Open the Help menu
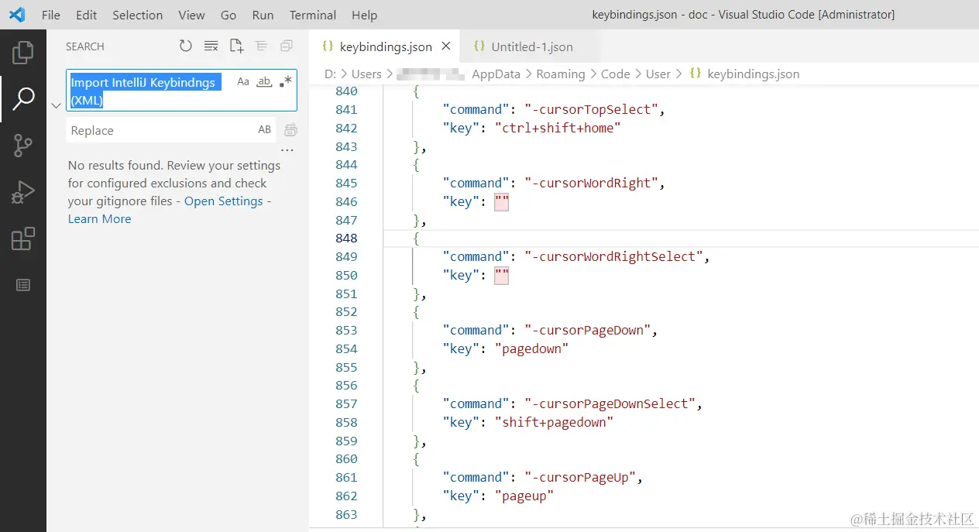The height and width of the screenshot is (532, 979). pos(364,15)
